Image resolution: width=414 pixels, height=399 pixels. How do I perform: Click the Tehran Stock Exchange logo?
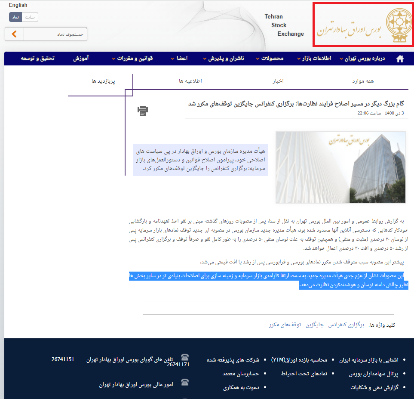[363, 25]
